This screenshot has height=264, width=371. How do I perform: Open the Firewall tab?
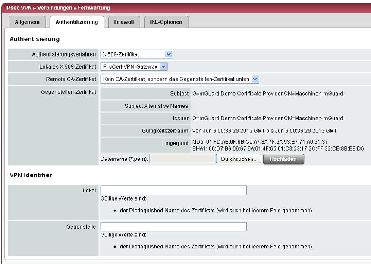click(x=124, y=22)
